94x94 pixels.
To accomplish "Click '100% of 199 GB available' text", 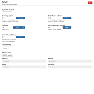I will click(x=55, y=30).
